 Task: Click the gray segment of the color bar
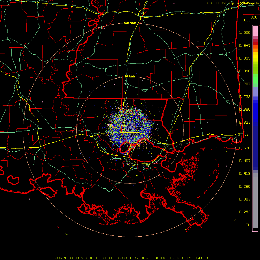(x=255, y=201)
